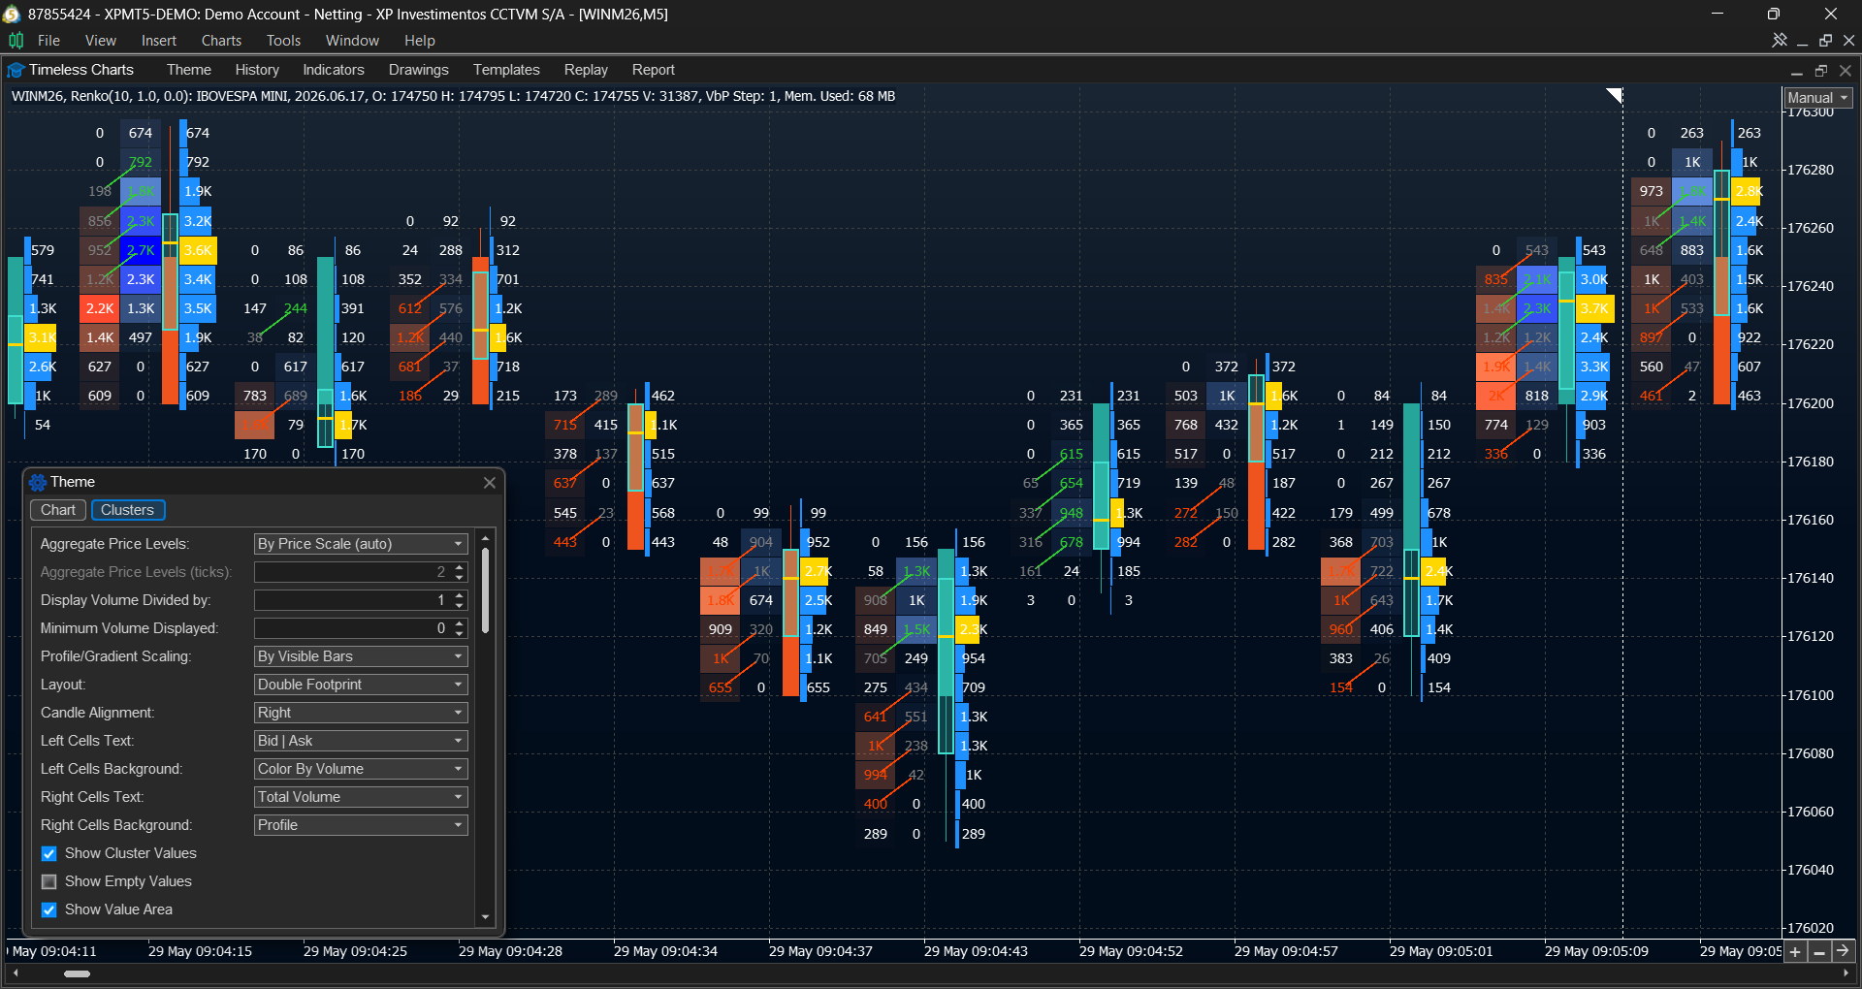Click the Theme panel vertical scrollbar thumb
The height and width of the screenshot is (989, 1862).
(x=485, y=591)
